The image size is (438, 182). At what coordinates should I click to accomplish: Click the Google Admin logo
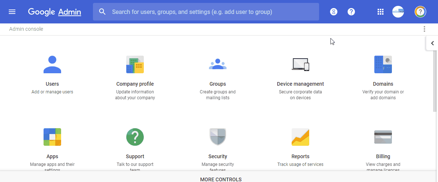tap(55, 12)
